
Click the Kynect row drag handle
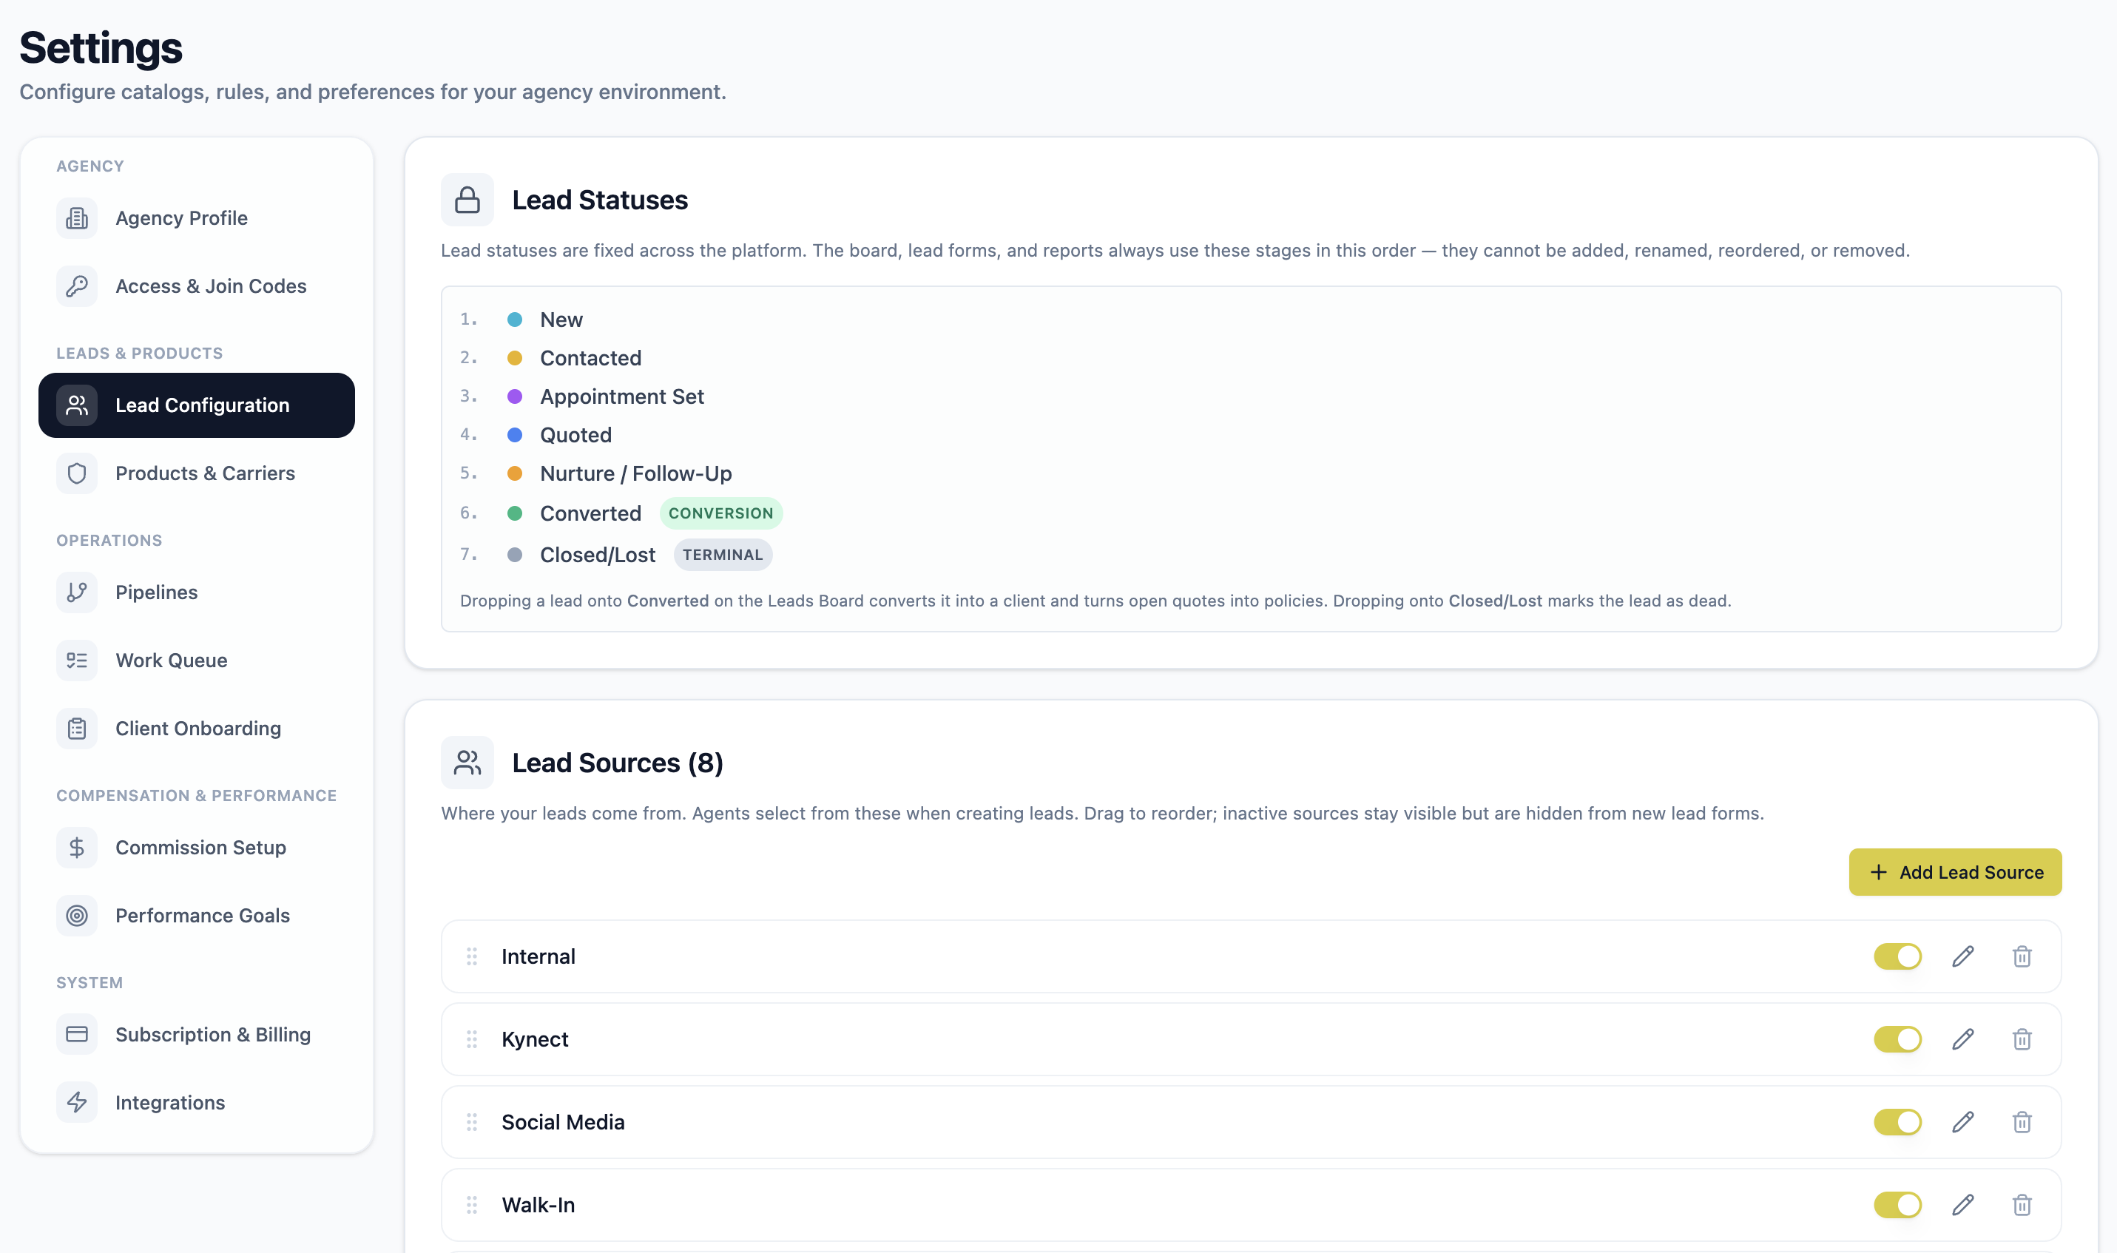(x=472, y=1039)
